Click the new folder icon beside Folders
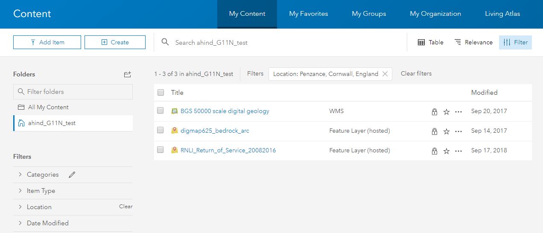 (127, 74)
